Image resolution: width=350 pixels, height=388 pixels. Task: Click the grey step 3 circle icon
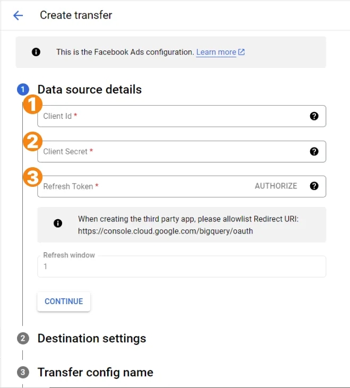tap(23, 372)
